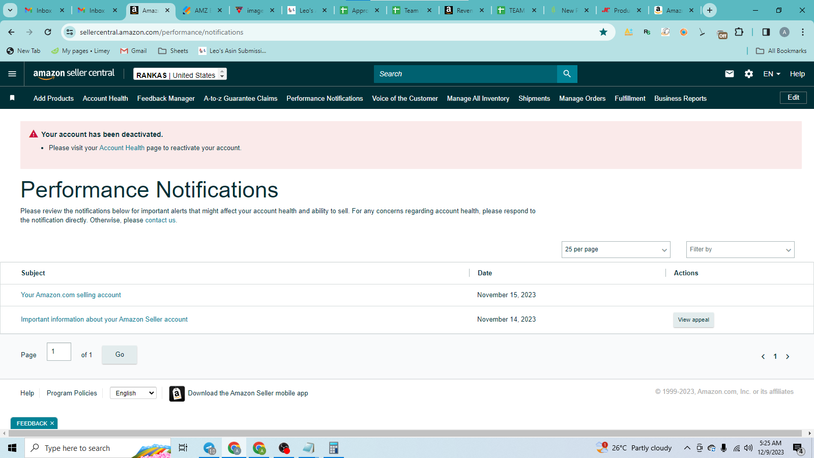Click the Edit navigation button
Viewport: 814px width, 458px height.
pyautogui.click(x=793, y=97)
